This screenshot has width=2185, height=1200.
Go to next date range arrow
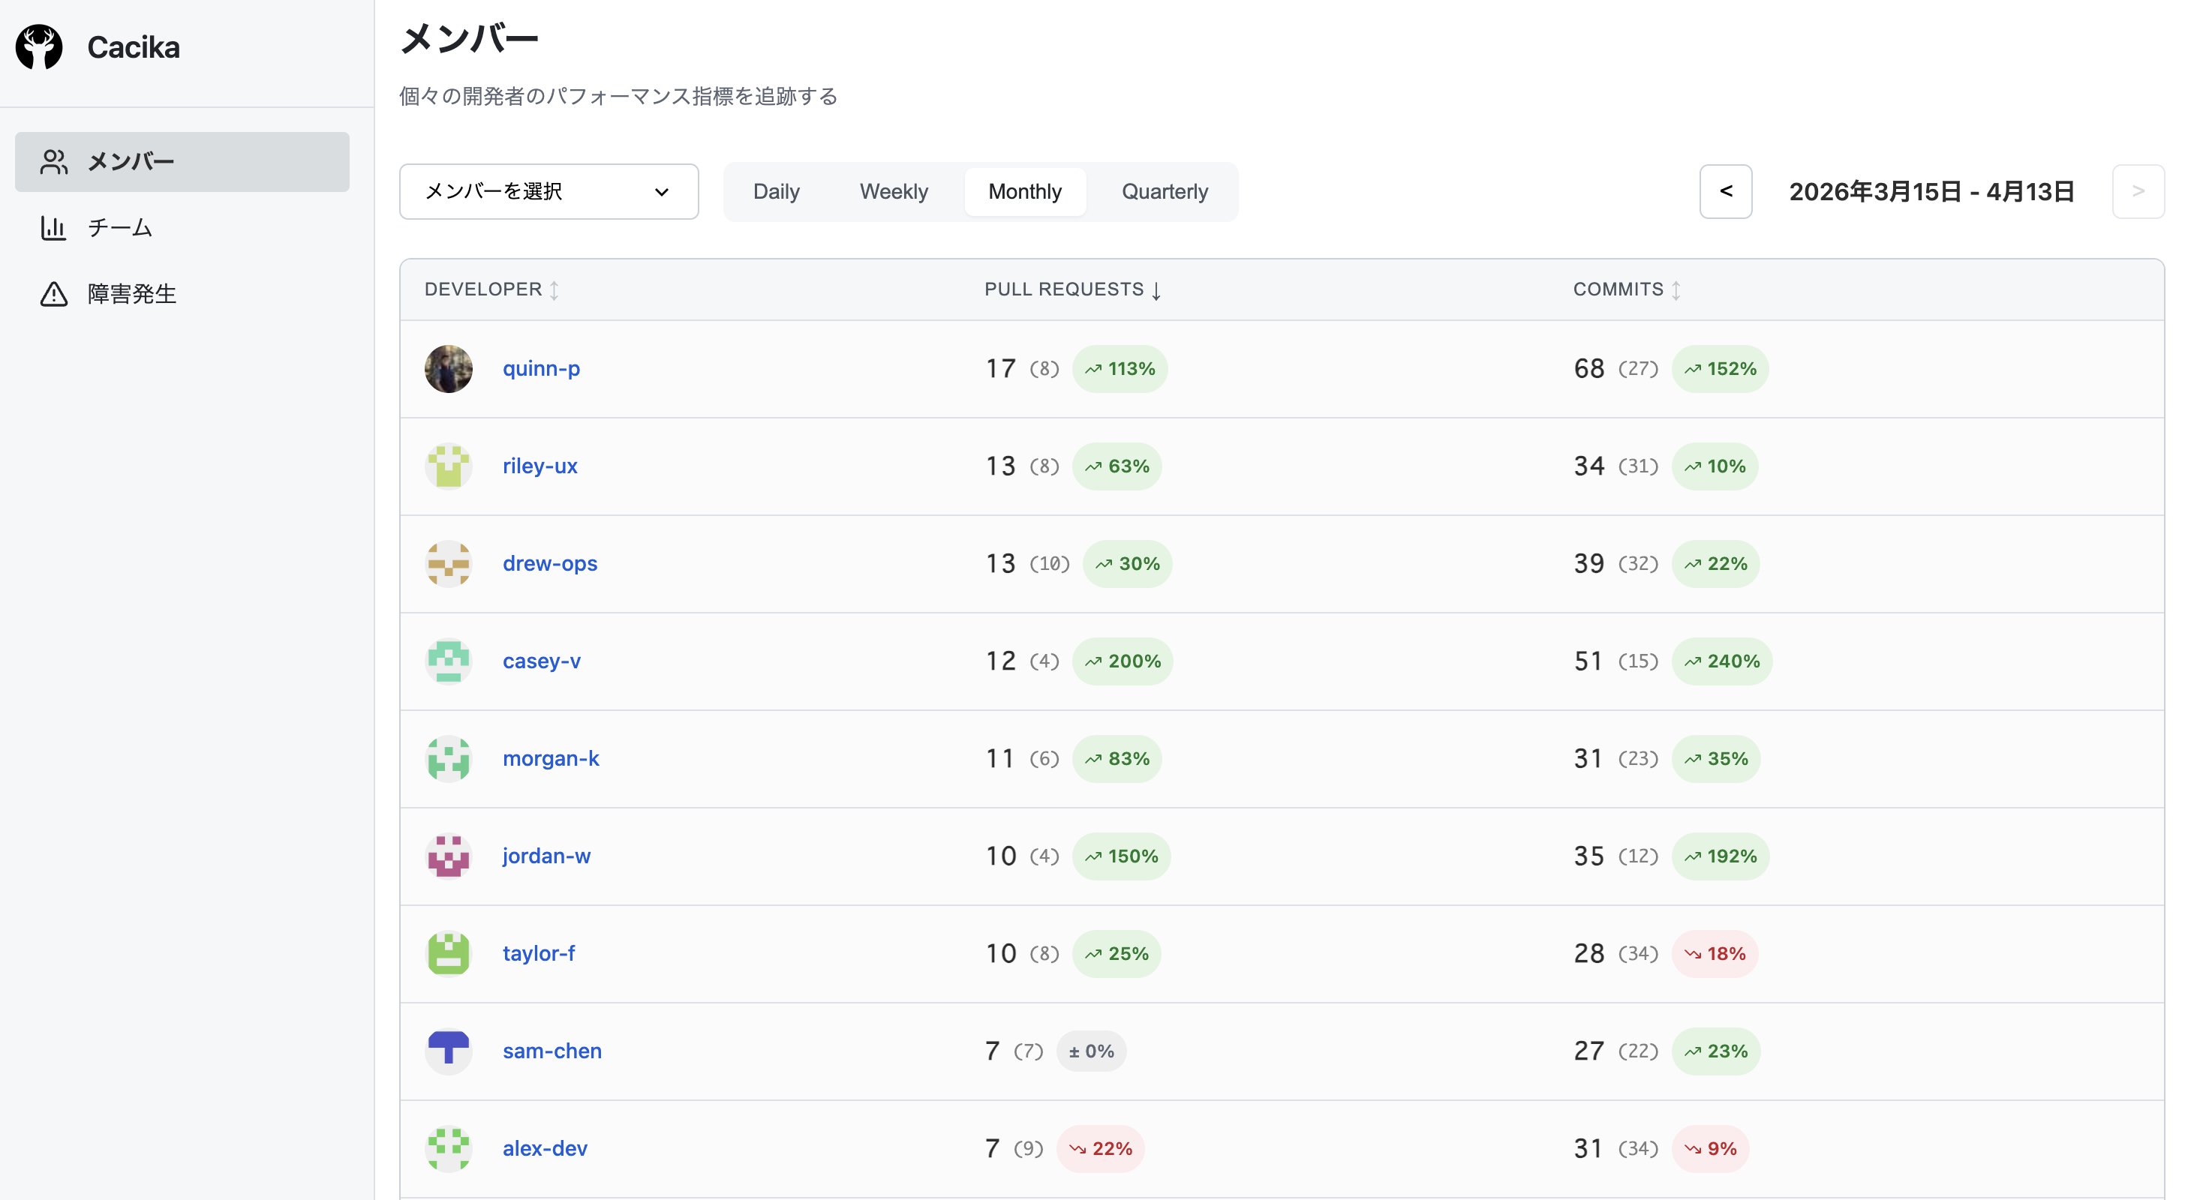(2138, 192)
